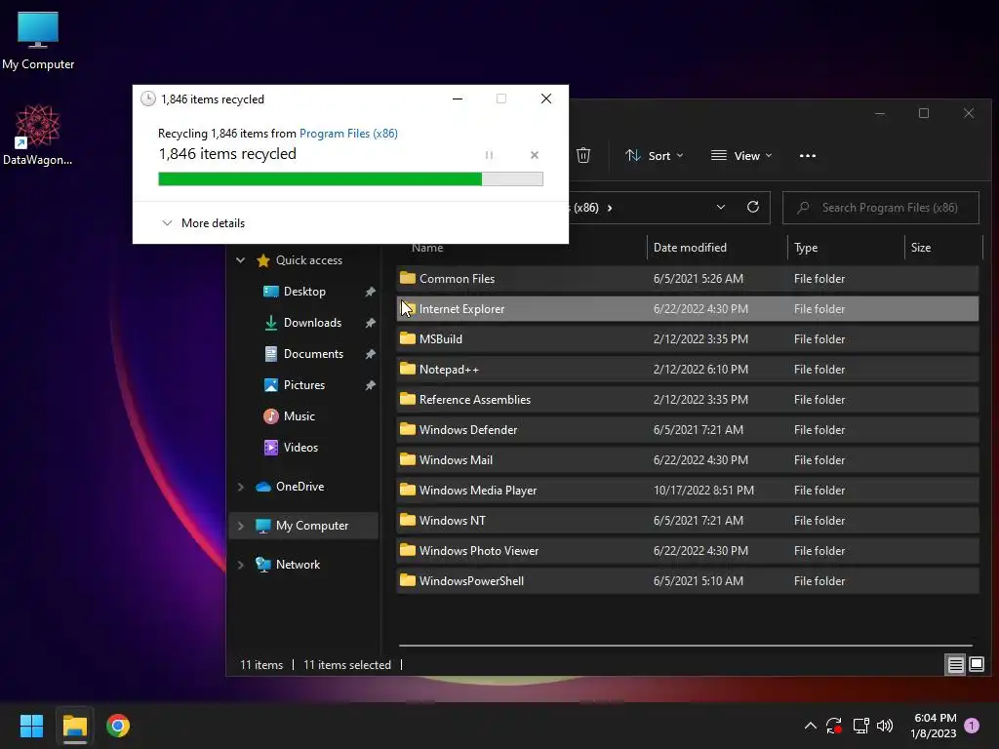Viewport: 999px width, 749px height.
Task: Click the Windows NT folder icon
Action: pyautogui.click(x=408, y=520)
